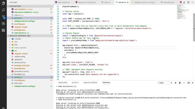Toggle panel position icon in terminal toolbar
195x109 pixels.
188,83
